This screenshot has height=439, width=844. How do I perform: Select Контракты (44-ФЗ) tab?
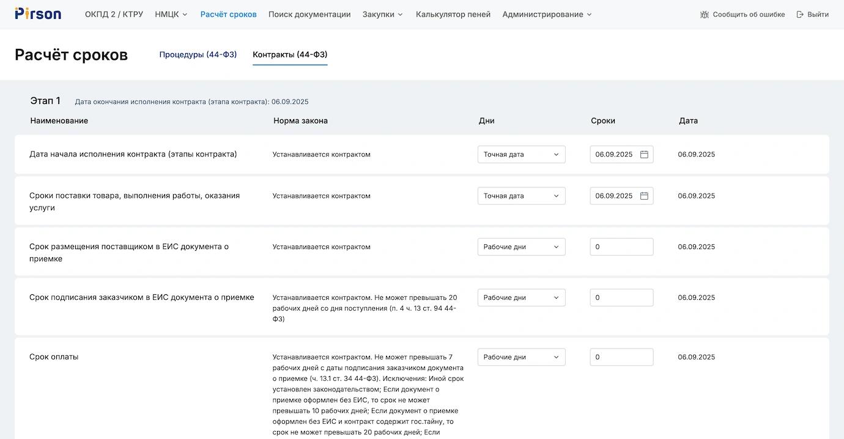(290, 55)
